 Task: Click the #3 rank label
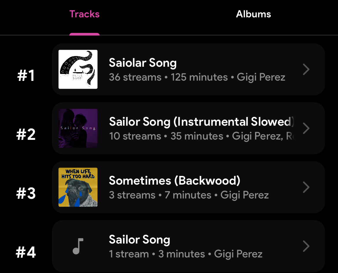pos(26,194)
